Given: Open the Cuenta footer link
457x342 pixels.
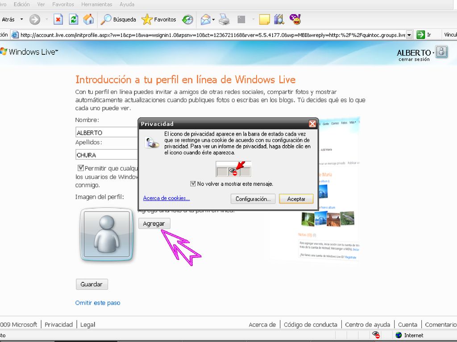Looking at the screenshot, I should [407, 325].
